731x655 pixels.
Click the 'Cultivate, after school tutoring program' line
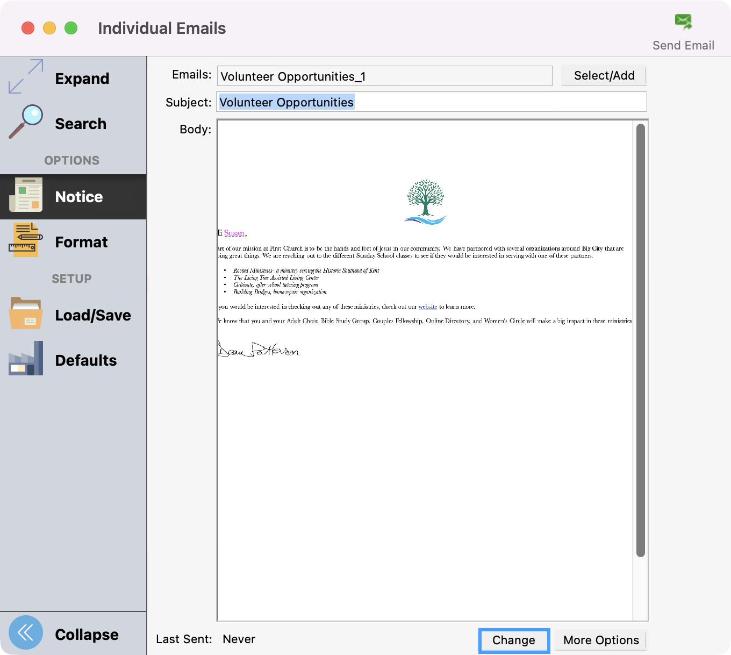(276, 284)
